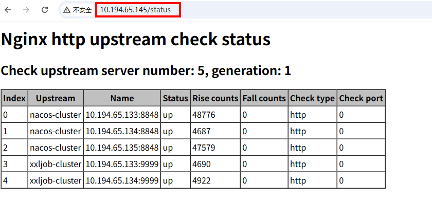Click nacos-cluster in the 10.194.65.133:8848 row
This screenshot has width=432, height=201.
[x=56, y=115]
